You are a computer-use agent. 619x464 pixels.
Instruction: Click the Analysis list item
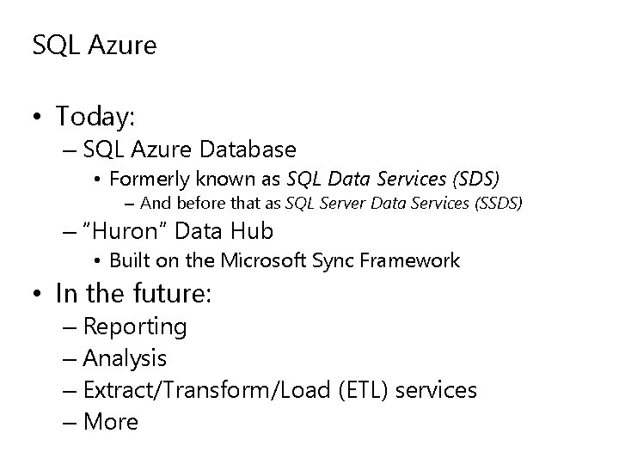126,358
